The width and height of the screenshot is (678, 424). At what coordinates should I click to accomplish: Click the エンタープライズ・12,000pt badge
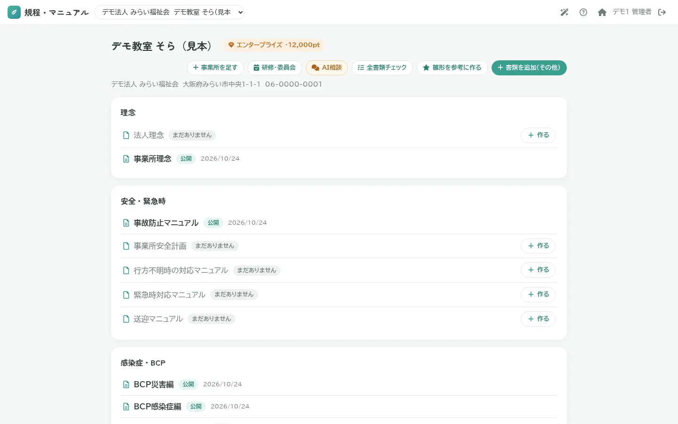[x=274, y=45]
